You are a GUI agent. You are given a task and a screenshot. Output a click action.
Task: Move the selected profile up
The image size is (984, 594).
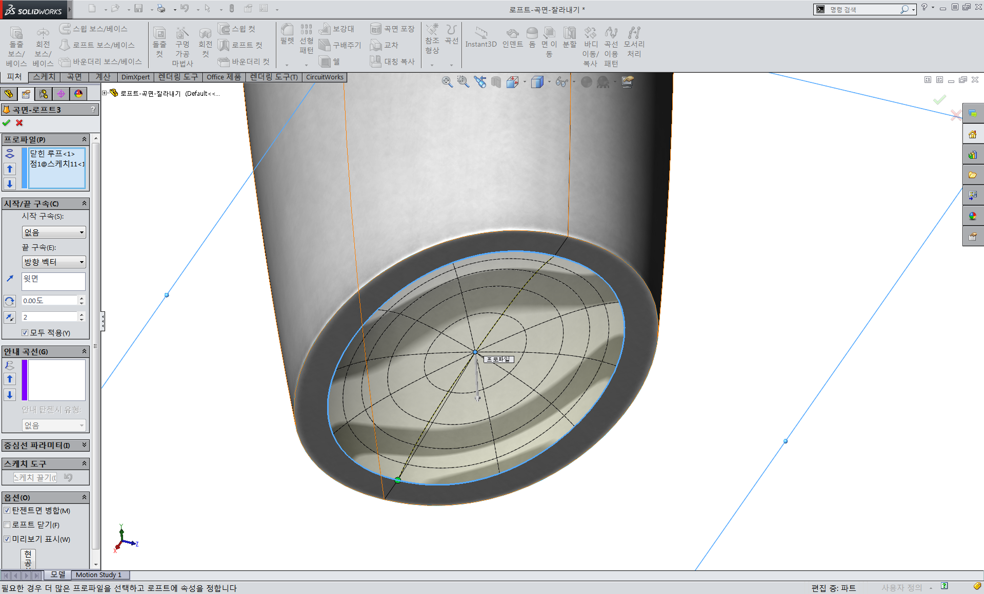click(x=10, y=169)
